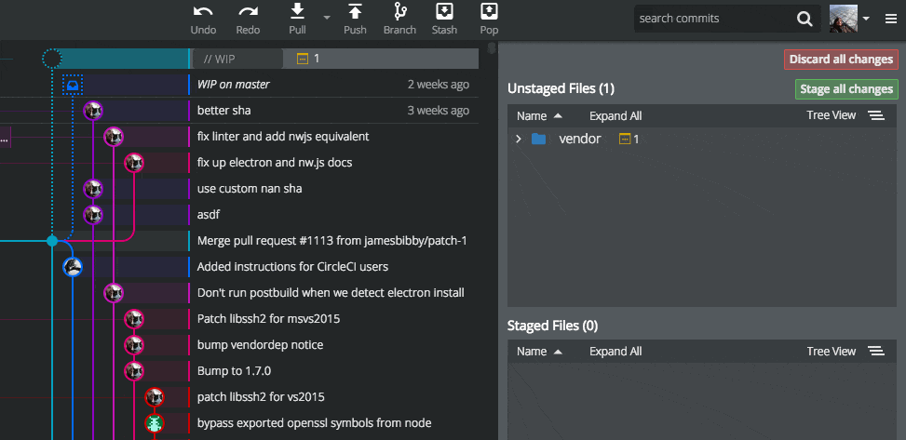Click Discard all changes button
The width and height of the screenshot is (906, 440).
(x=842, y=60)
